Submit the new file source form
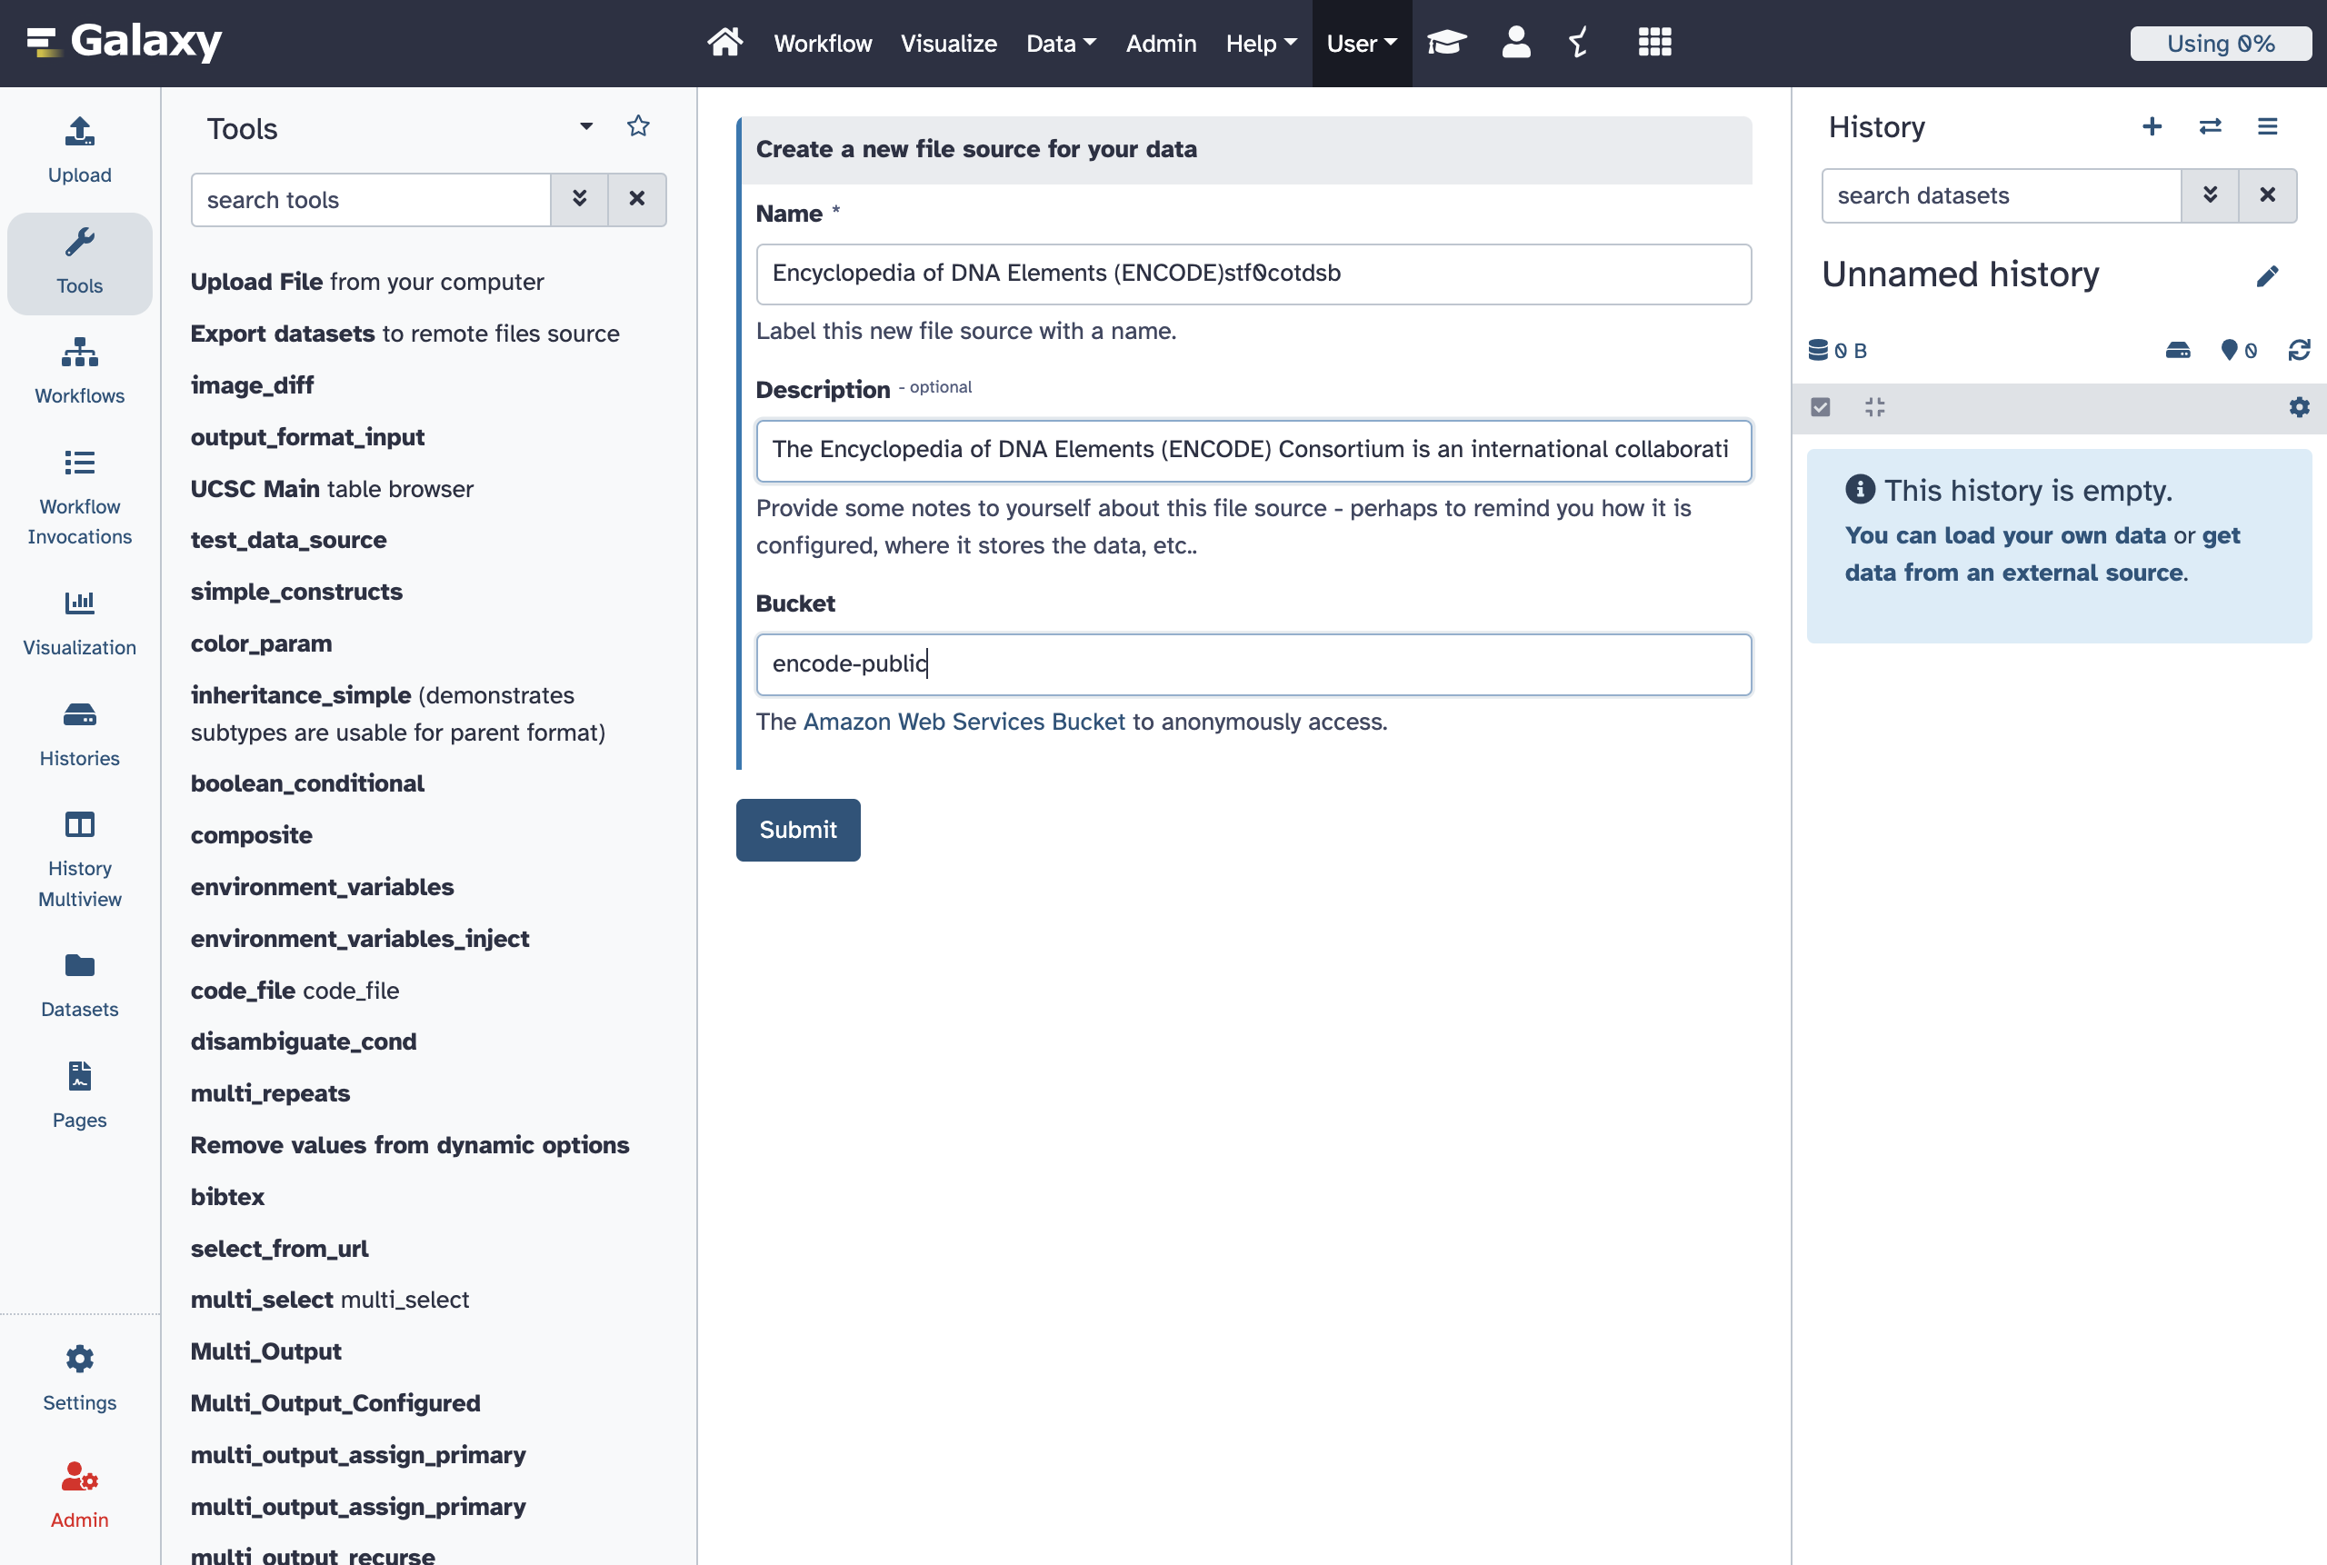 click(796, 830)
